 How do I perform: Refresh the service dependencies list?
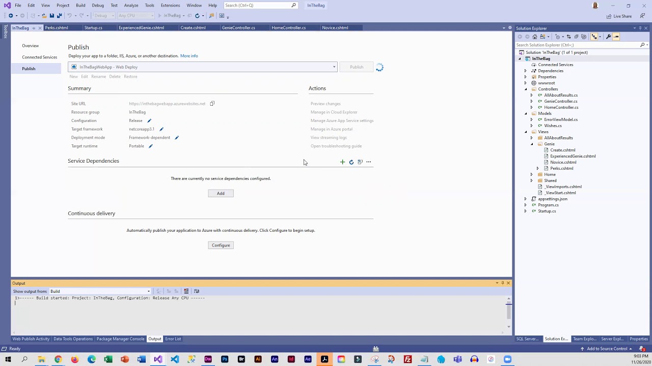(351, 162)
